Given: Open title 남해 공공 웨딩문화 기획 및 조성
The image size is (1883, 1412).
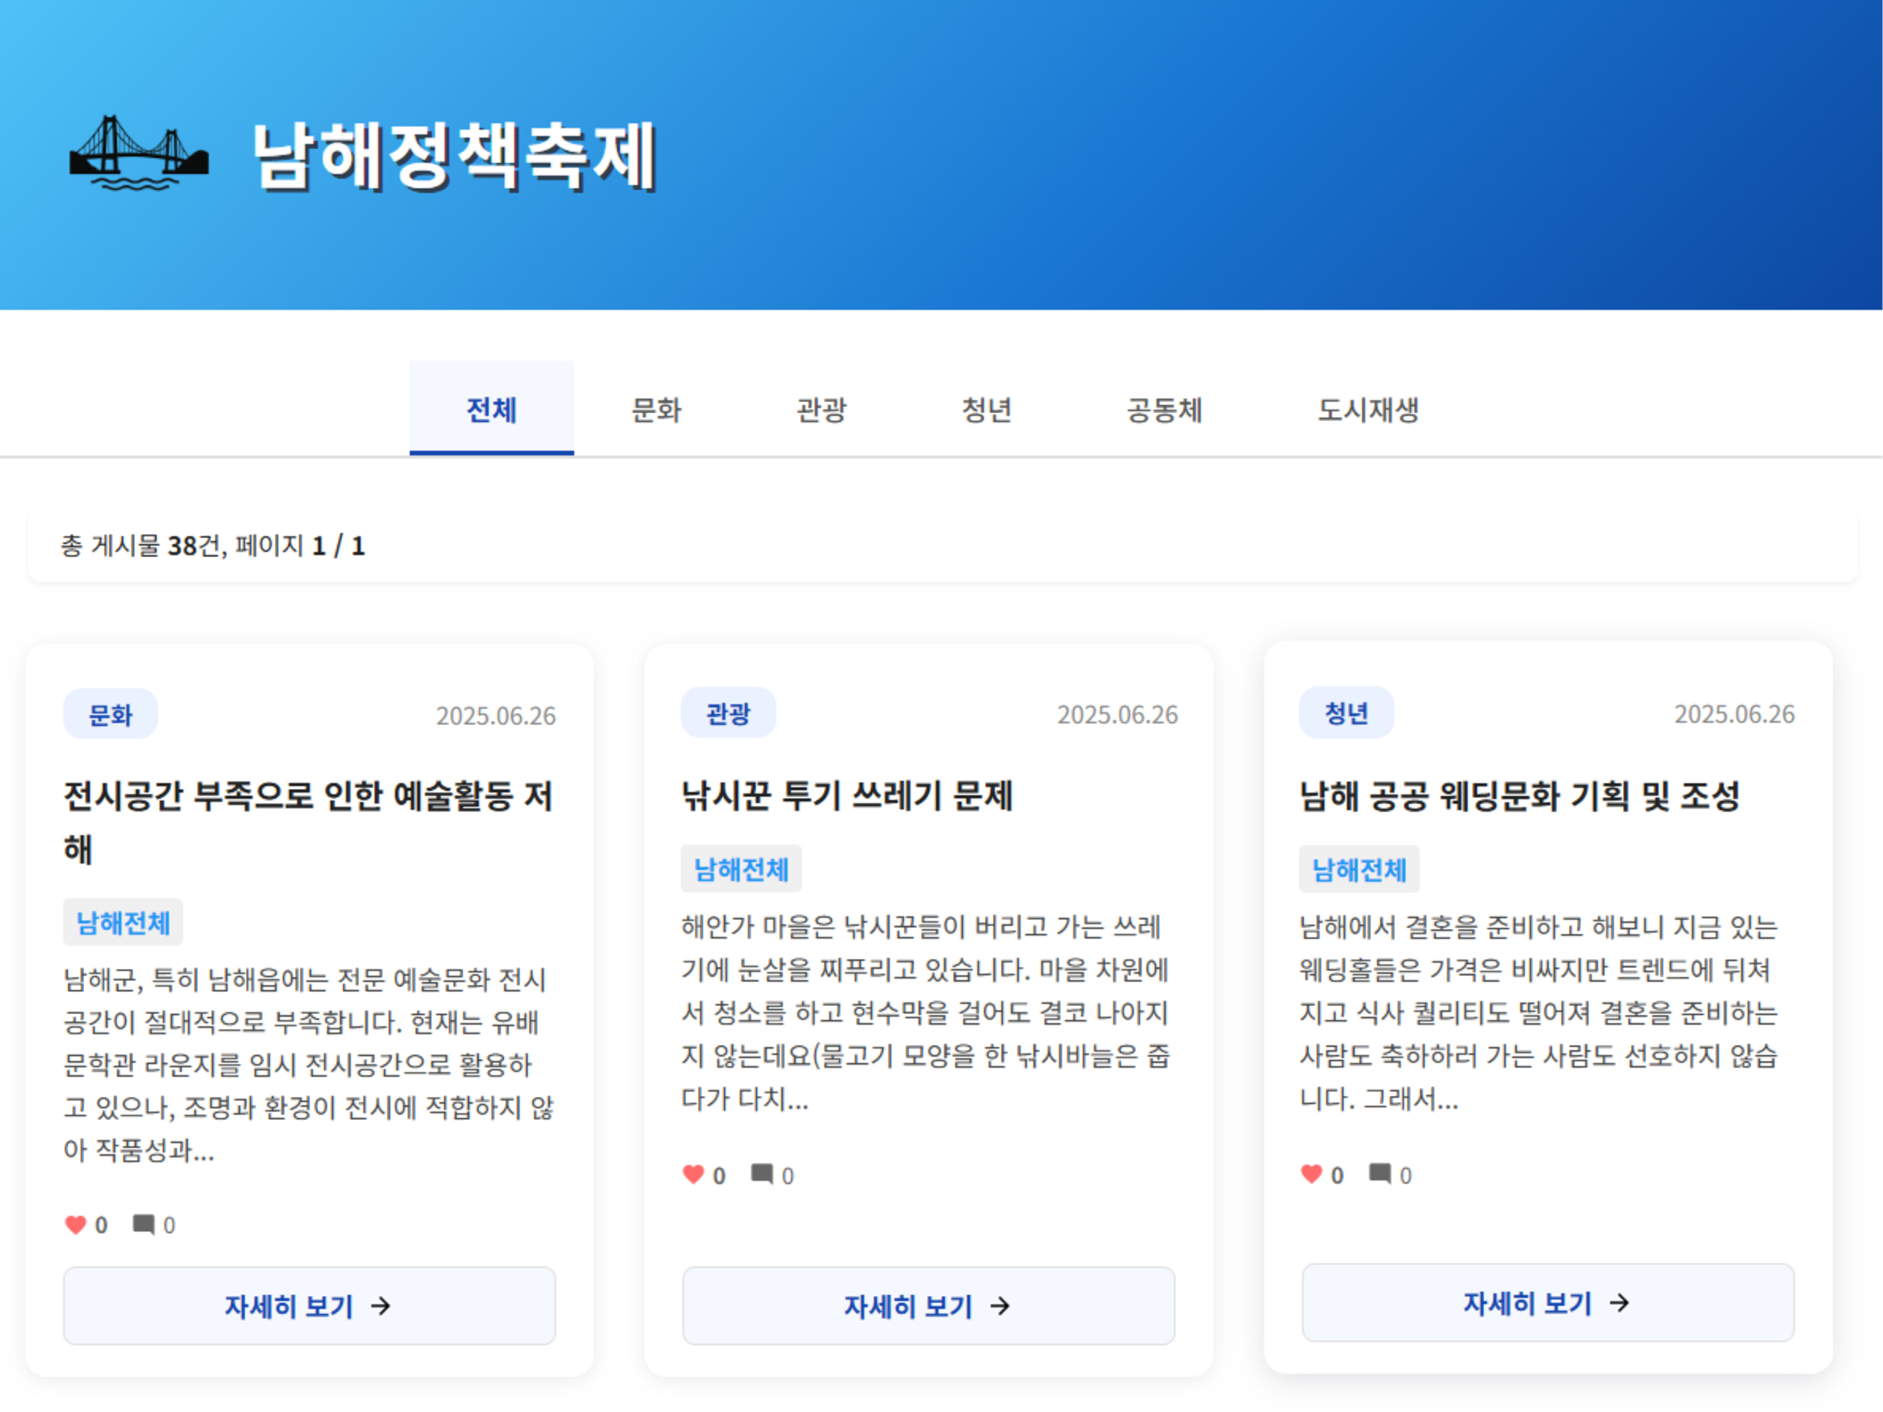Looking at the screenshot, I should click(1520, 796).
